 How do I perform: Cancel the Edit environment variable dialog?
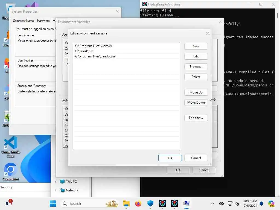(196, 158)
